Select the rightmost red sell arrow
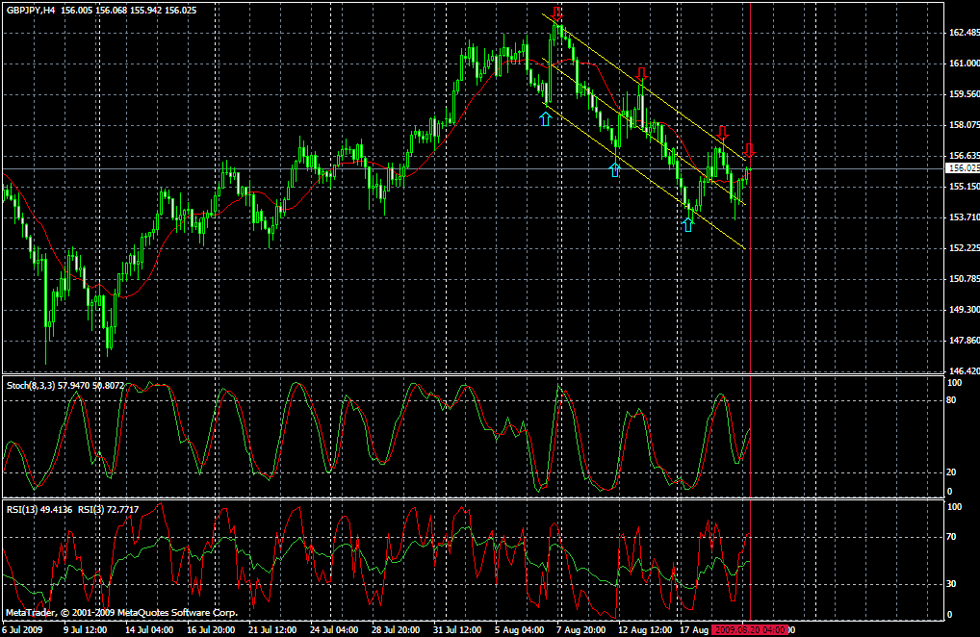980x637 pixels. coord(750,151)
